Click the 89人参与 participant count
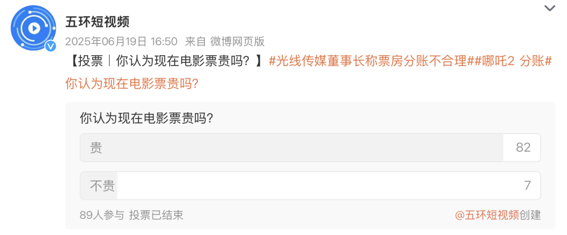The height and width of the screenshot is (235, 567). [102, 215]
